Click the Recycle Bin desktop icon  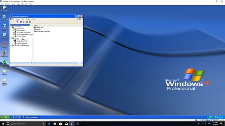[x=4, y=36]
